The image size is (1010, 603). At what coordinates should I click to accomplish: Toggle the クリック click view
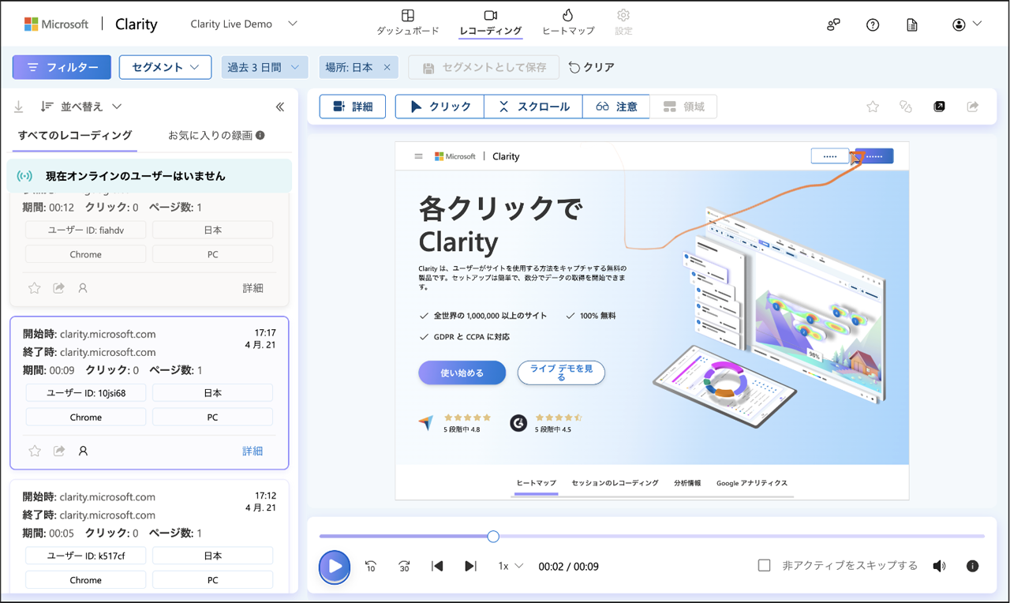click(x=440, y=107)
